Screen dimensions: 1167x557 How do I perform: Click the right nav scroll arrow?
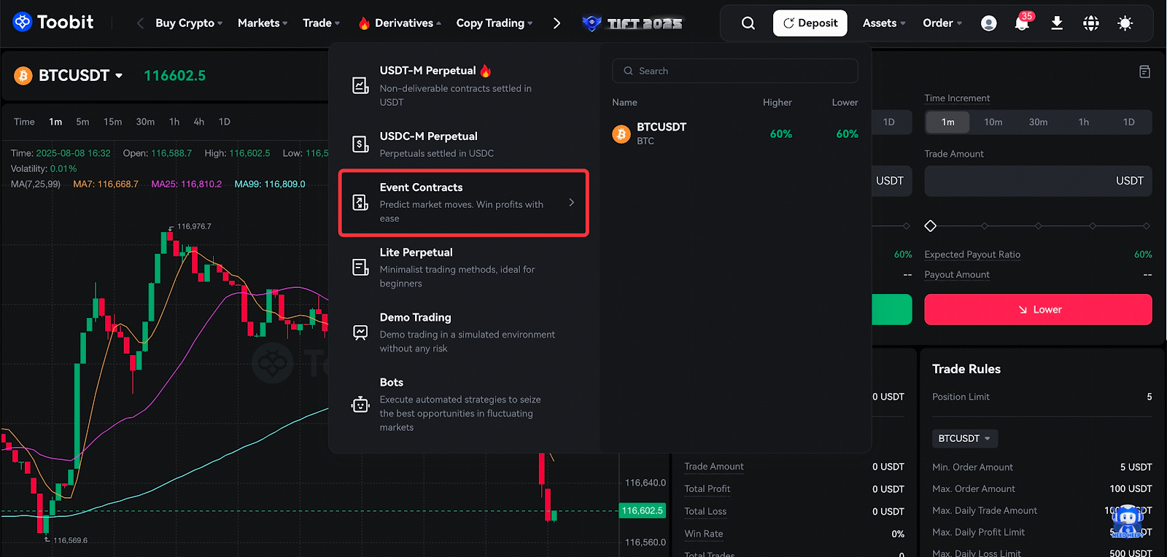pyautogui.click(x=557, y=23)
